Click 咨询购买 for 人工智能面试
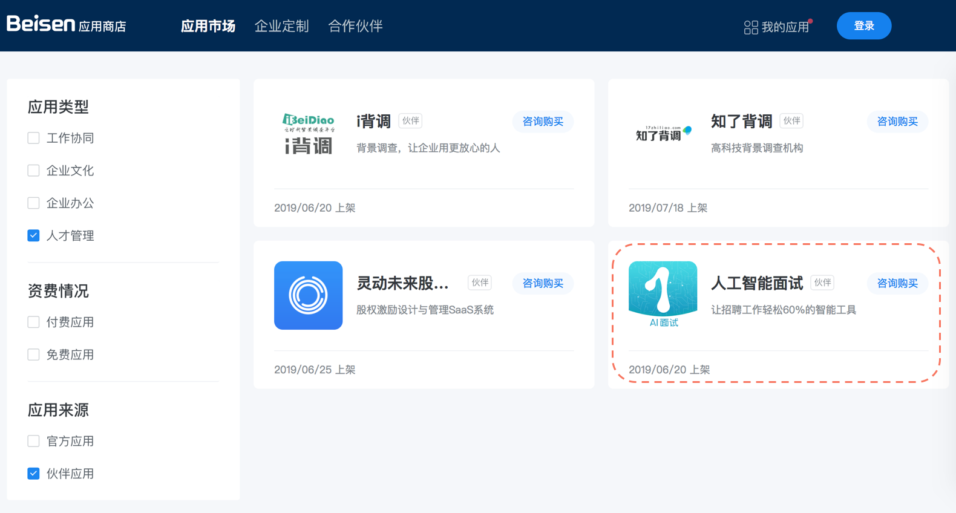The height and width of the screenshot is (513, 956). click(x=897, y=283)
